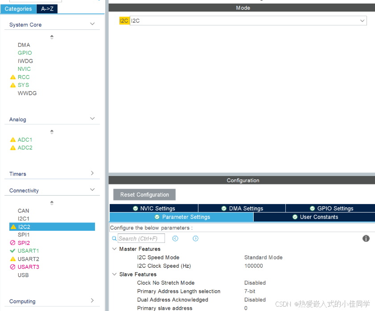The height and width of the screenshot is (311, 375).
Task: Click the USART1 green check icon
Action: (x=12, y=251)
